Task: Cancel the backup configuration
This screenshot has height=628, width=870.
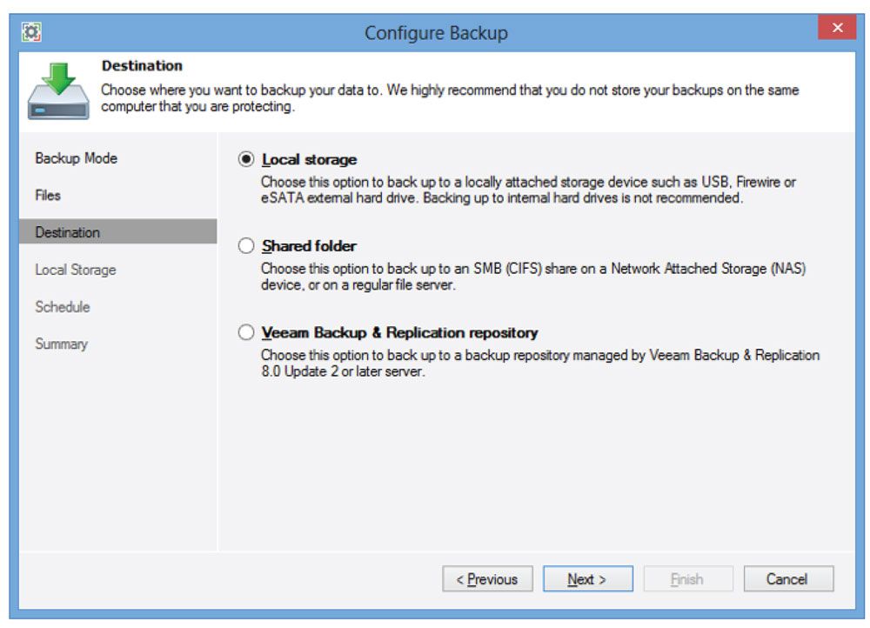Action: click(787, 579)
